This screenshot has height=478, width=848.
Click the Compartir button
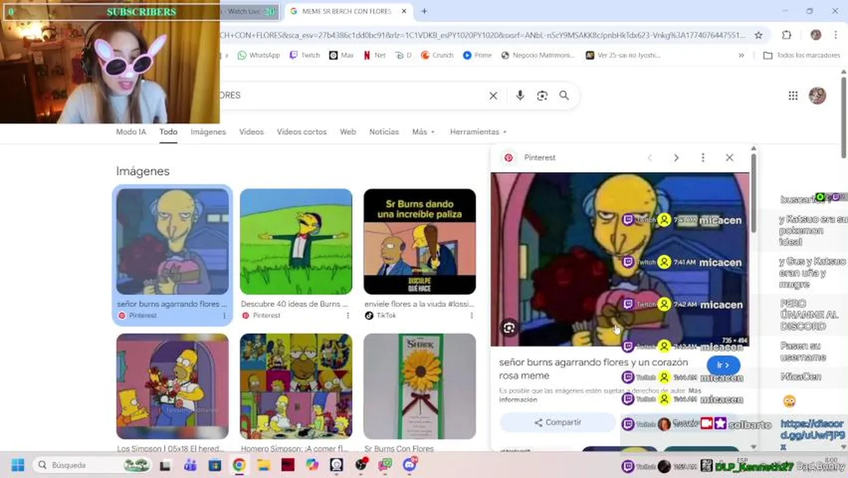point(558,422)
